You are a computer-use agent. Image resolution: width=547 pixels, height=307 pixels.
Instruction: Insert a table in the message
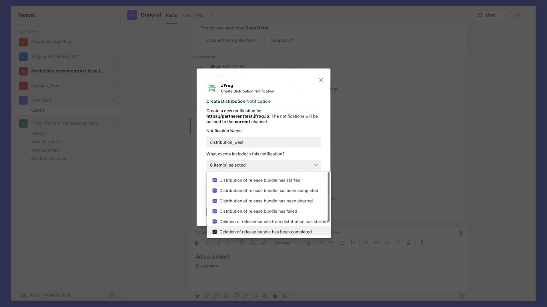tap(409, 243)
